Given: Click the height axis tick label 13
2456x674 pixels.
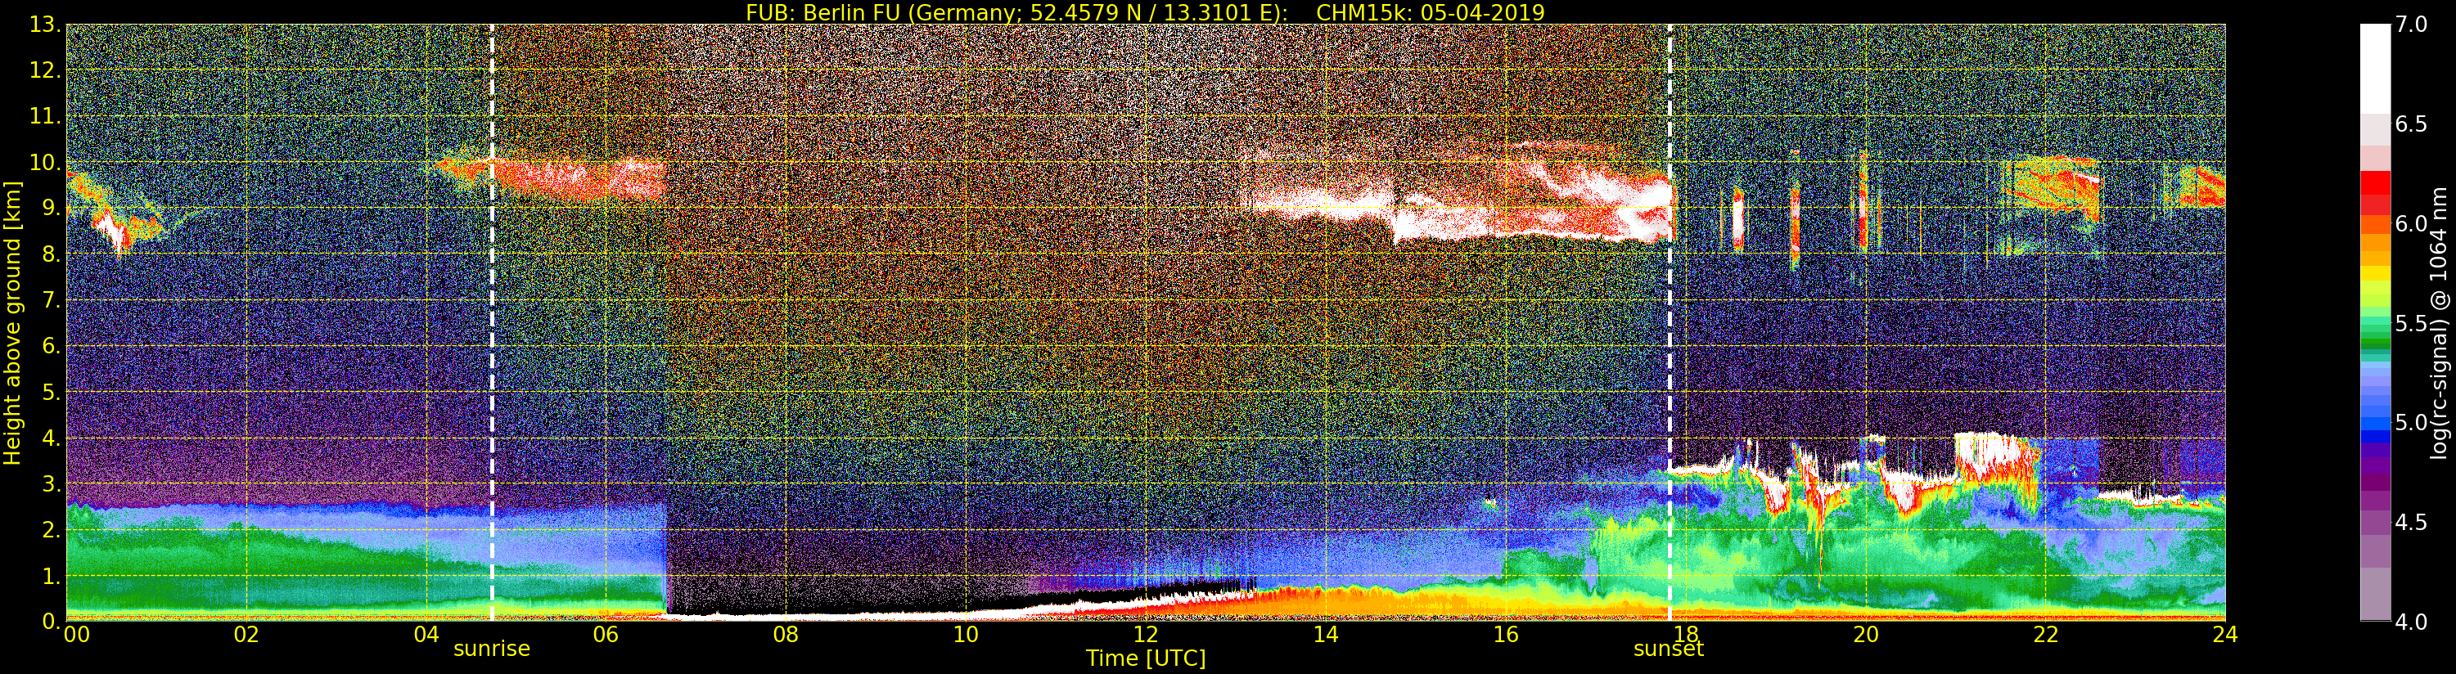Looking at the screenshot, I should 45,25.
